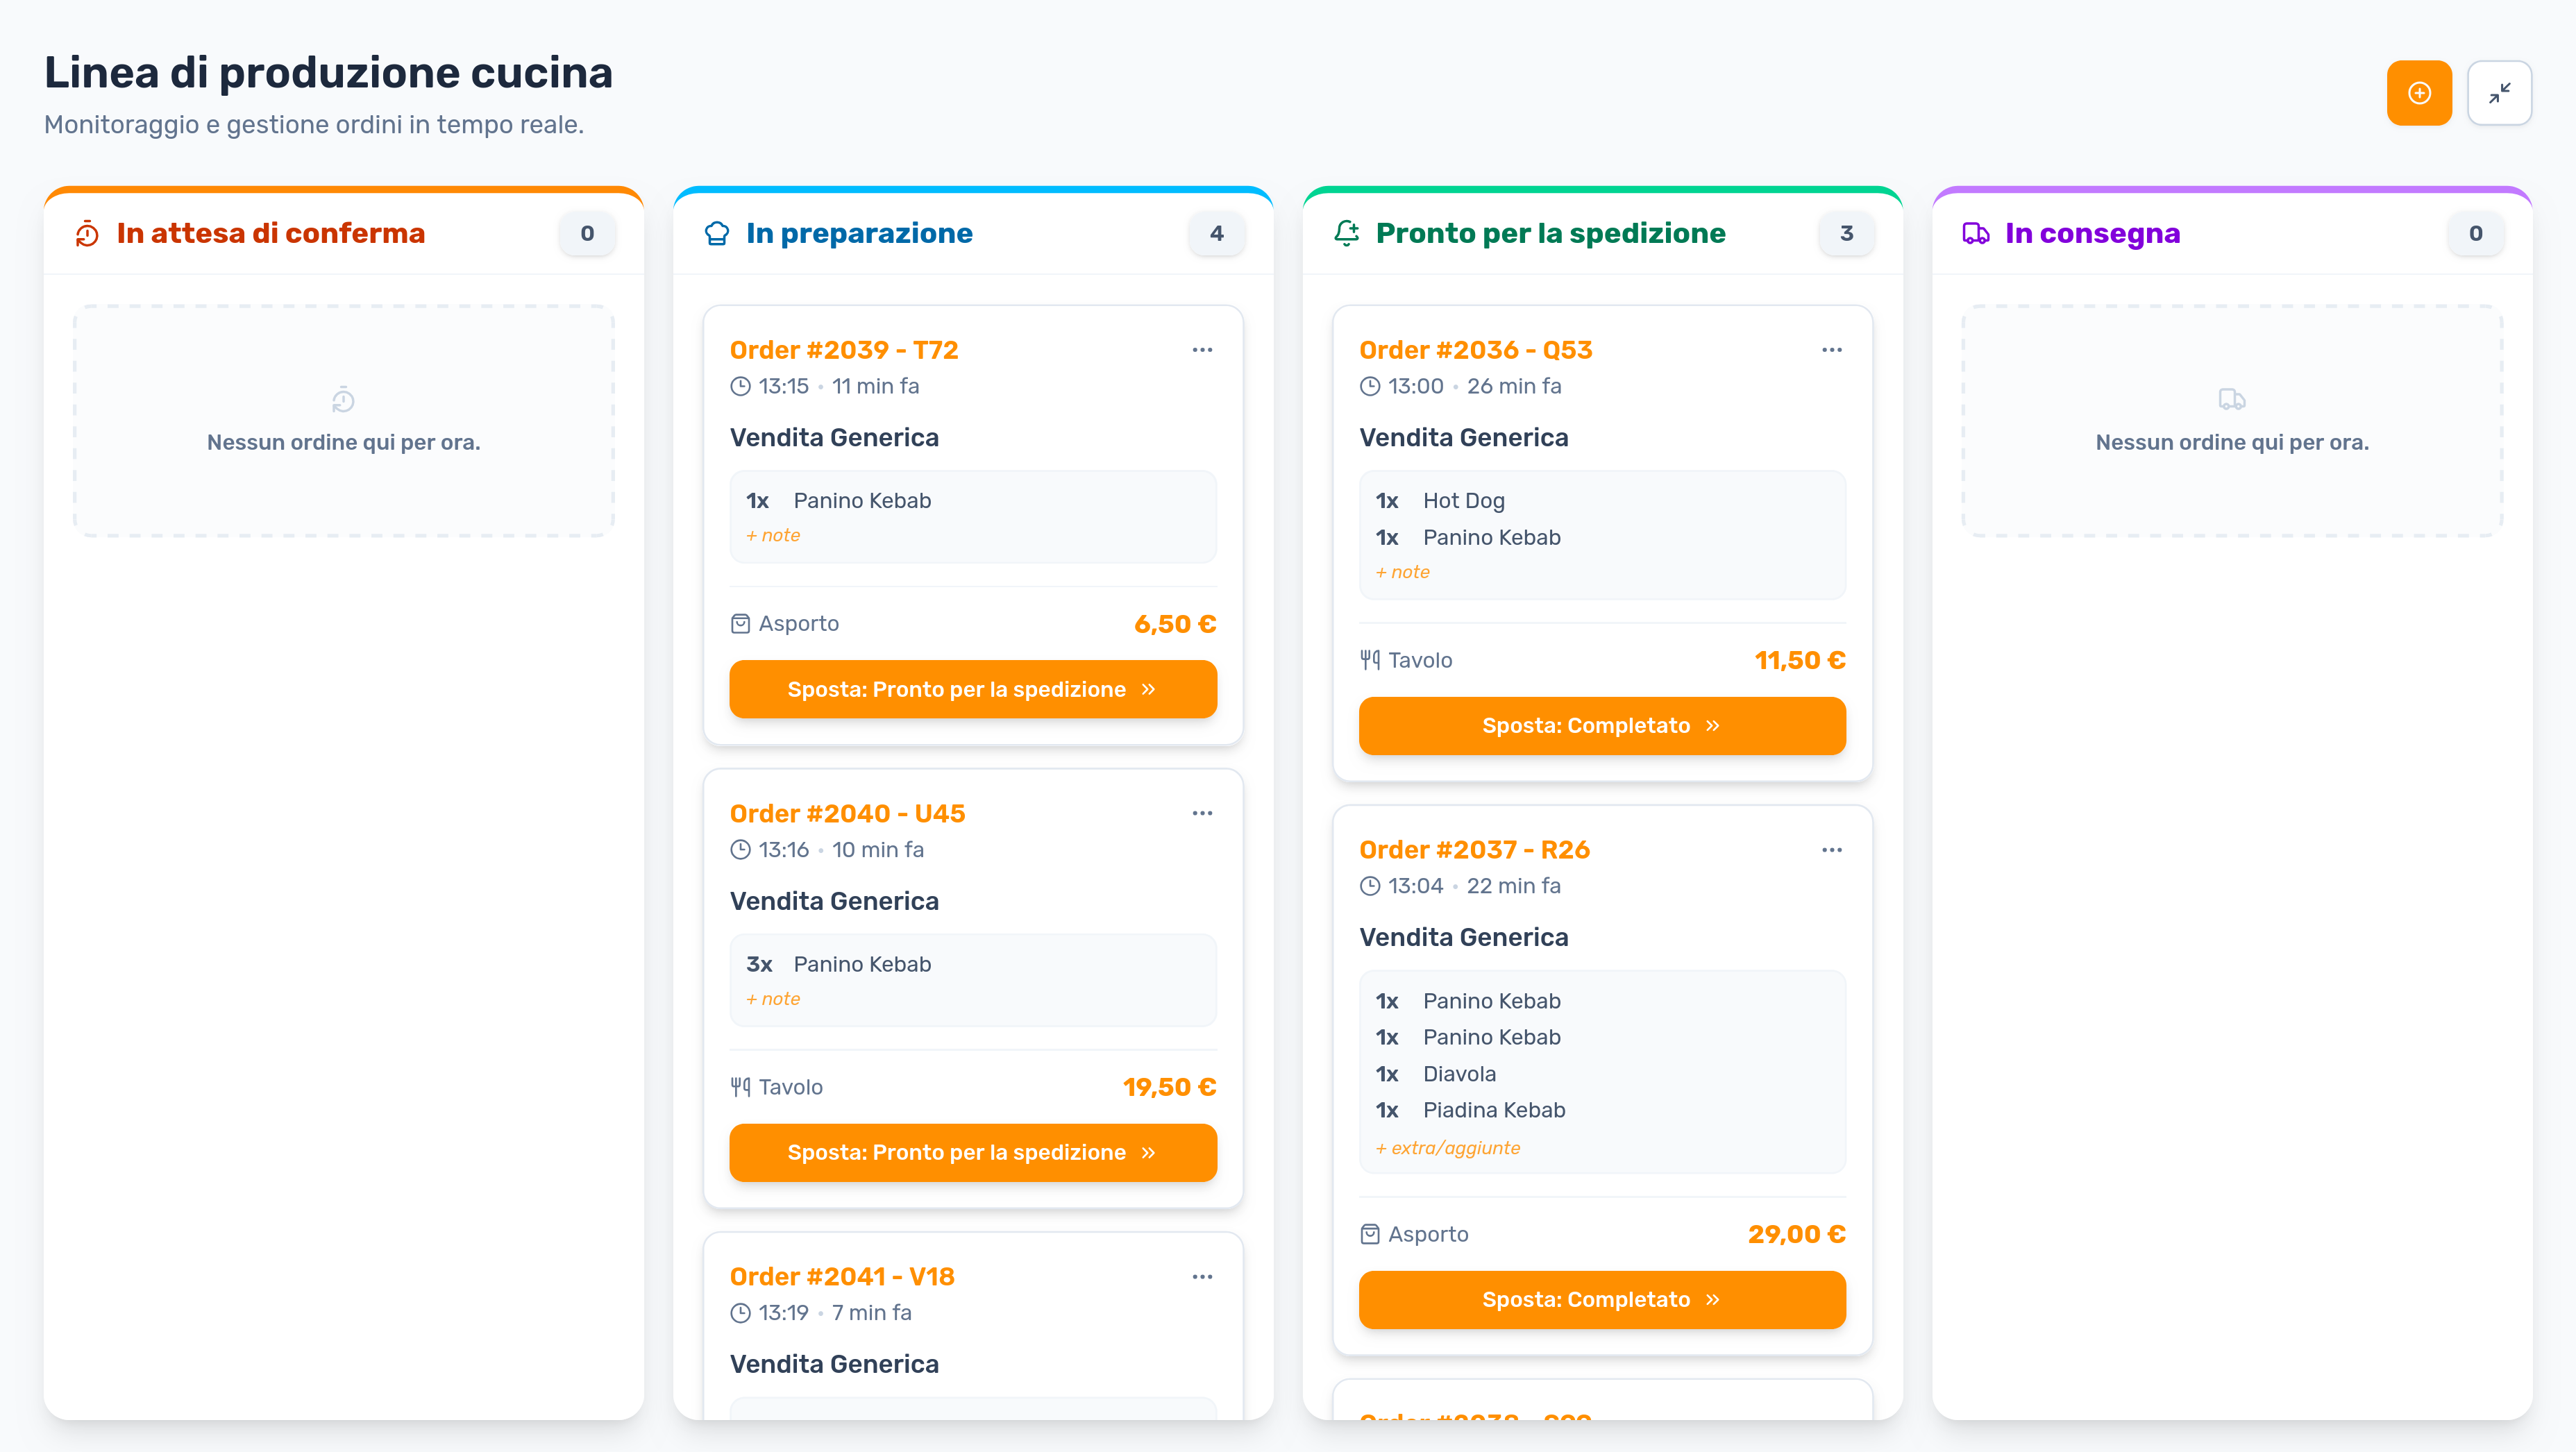This screenshot has height=1452, width=2576.
Task: Open options menu for Order #2041 - V18
Action: [x=1202, y=1277]
